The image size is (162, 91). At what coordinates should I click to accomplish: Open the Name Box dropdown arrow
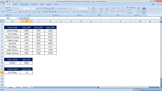click(x=17, y=18)
